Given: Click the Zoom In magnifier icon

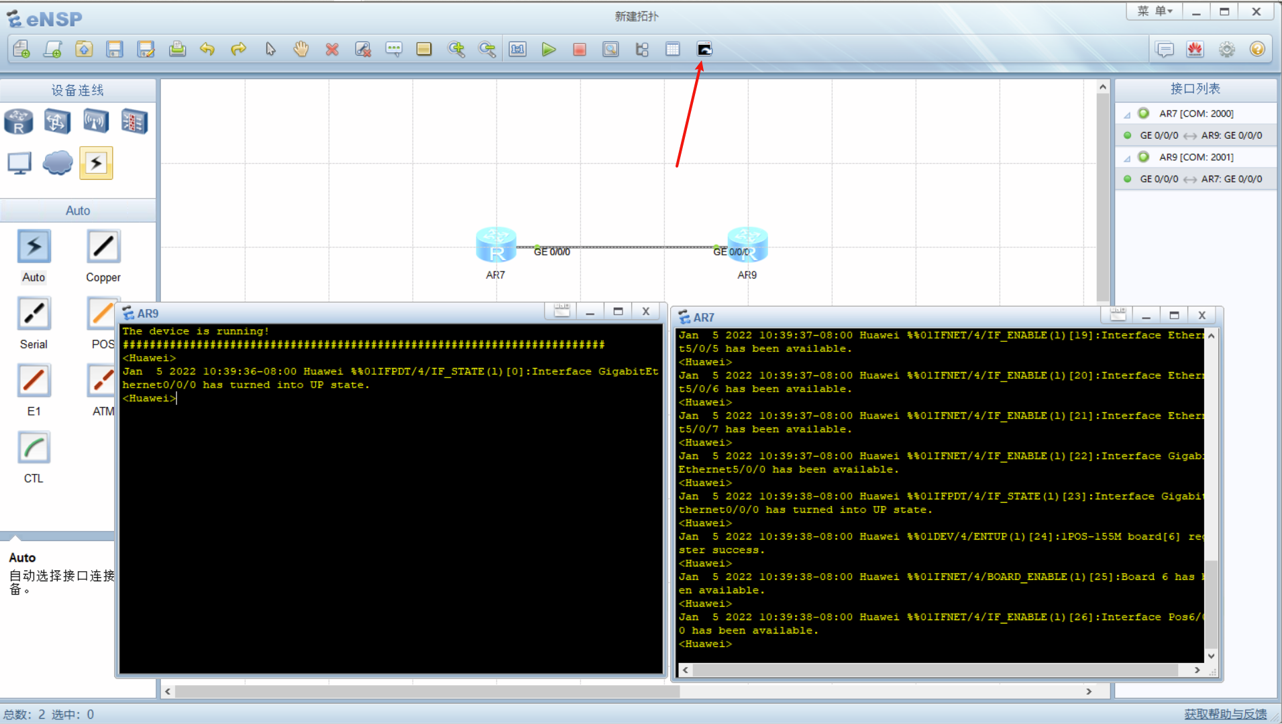Looking at the screenshot, I should 456,49.
